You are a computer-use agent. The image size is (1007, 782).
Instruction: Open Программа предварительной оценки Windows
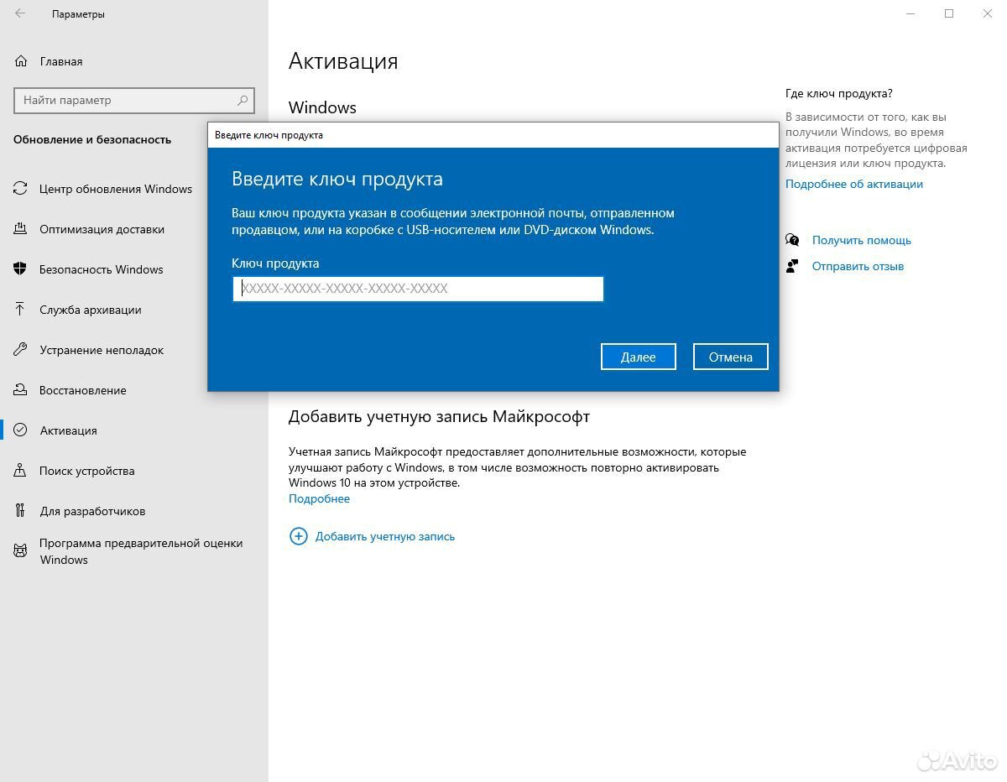point(140,551)
